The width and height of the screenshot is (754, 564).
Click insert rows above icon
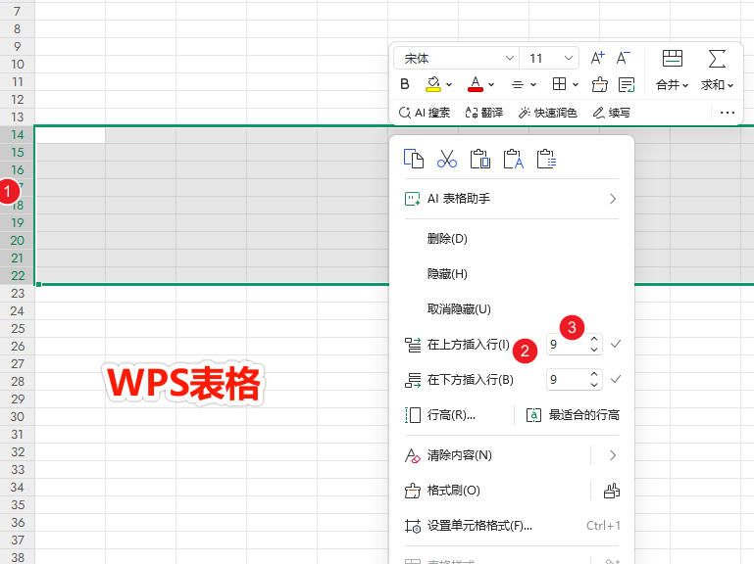(x=412, y=345)
